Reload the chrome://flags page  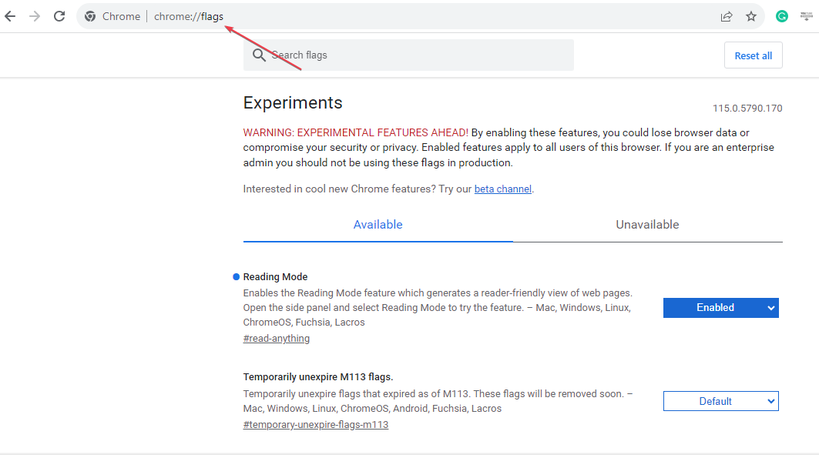coord(59,16)
